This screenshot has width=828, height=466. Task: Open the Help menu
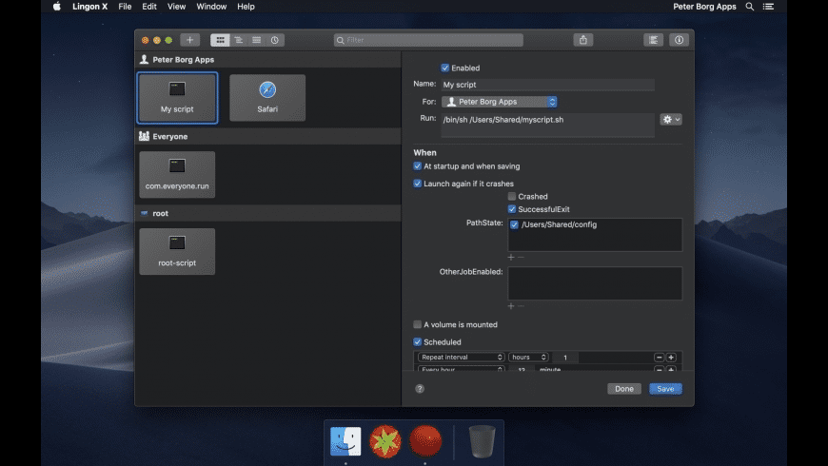246,7
